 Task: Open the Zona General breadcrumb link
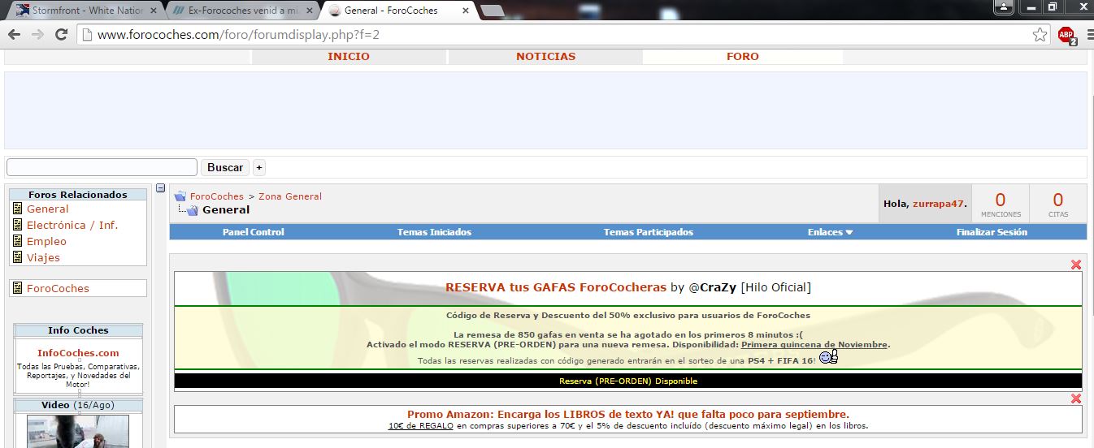pos(290,196)
